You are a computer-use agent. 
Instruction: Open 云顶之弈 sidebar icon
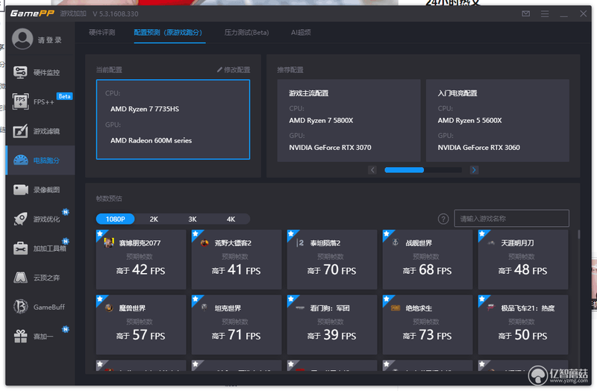[x=20, y=278]
